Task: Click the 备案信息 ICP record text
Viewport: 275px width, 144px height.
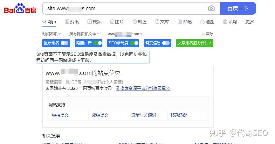Action: point(84,82)
